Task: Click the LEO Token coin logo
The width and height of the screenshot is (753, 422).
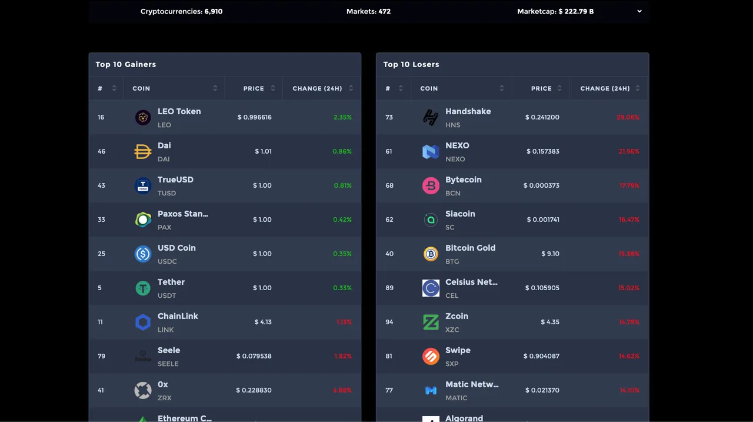Action: (143, 117)
